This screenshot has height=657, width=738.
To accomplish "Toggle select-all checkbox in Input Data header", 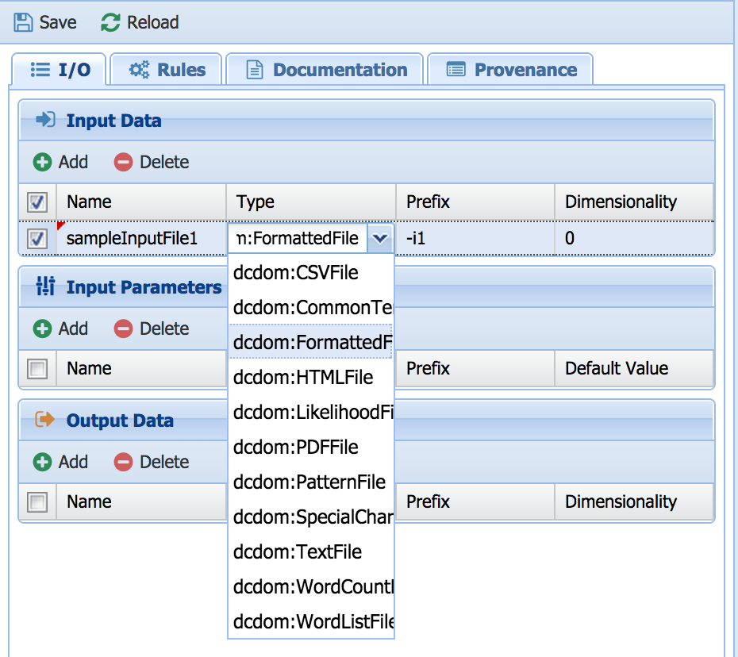I will pyautogui.click(x=37, y=202).
